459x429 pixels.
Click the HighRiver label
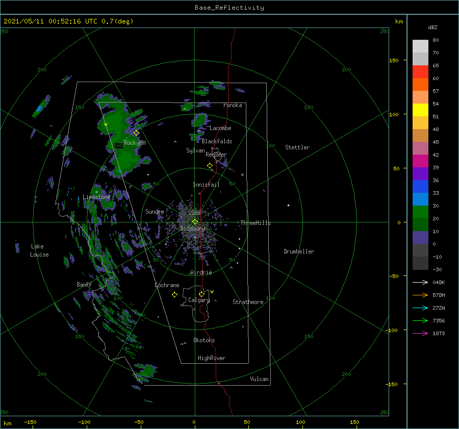[x=212, y=358]
